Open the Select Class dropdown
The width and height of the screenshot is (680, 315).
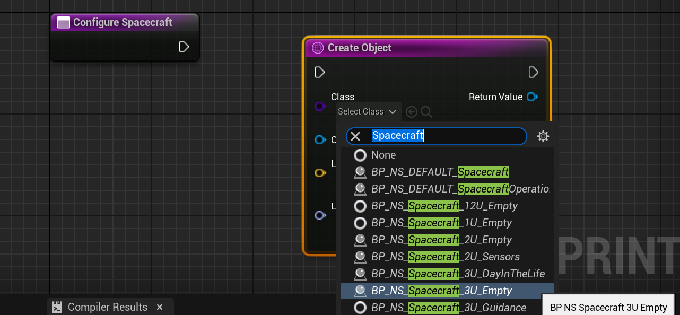[x=367, y=112]
